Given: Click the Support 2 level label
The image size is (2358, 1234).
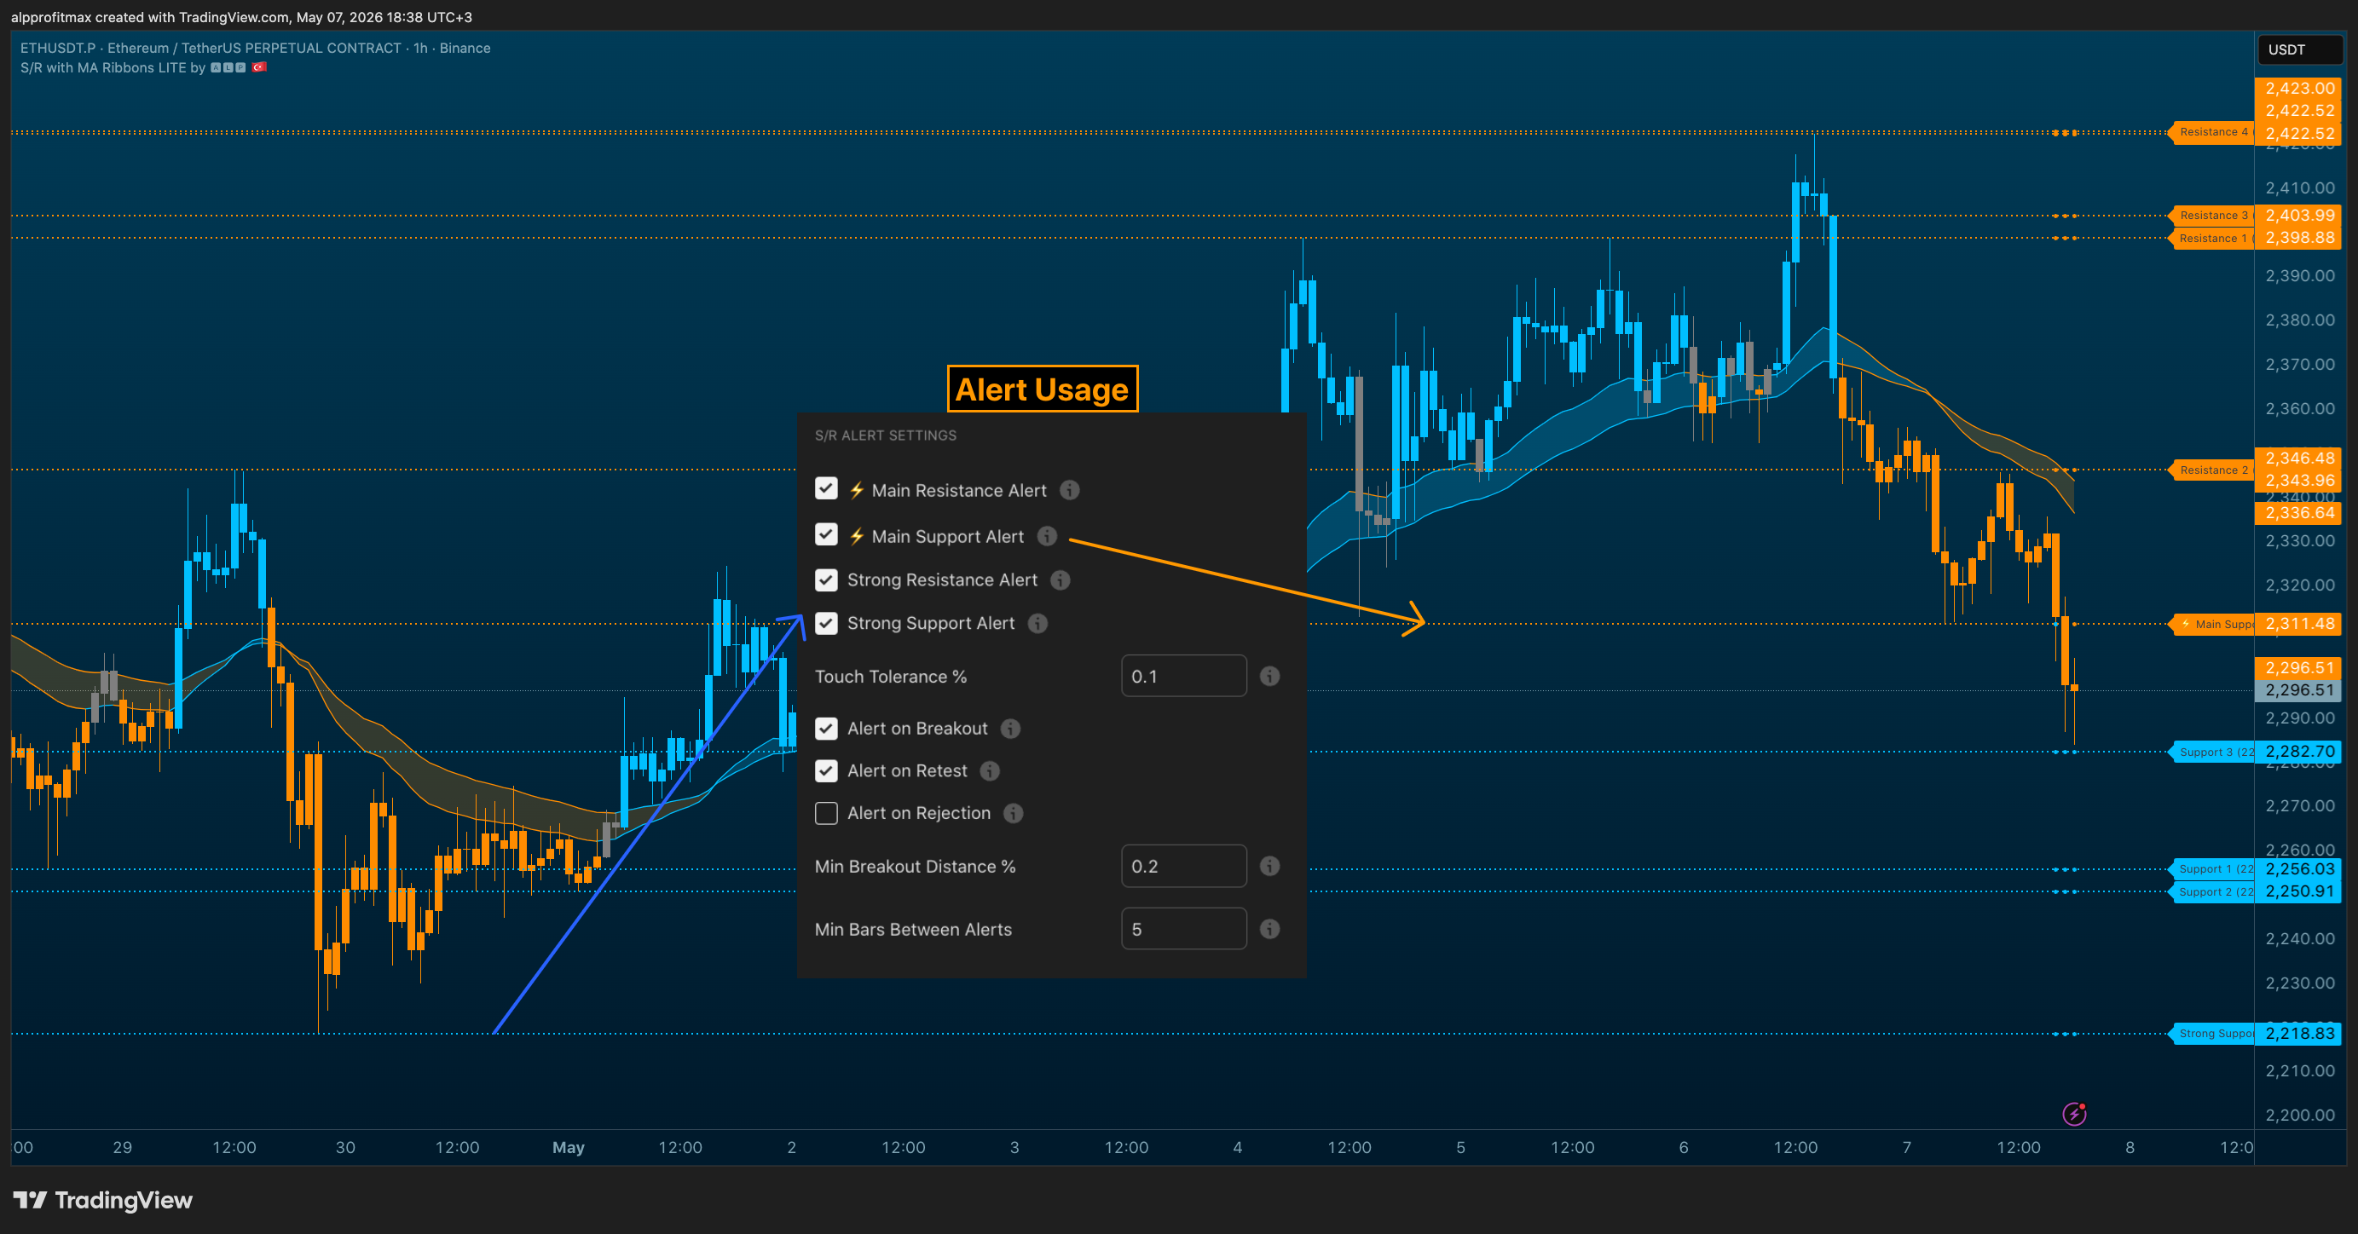Looking at the screenshot, I should (2211, 892).
